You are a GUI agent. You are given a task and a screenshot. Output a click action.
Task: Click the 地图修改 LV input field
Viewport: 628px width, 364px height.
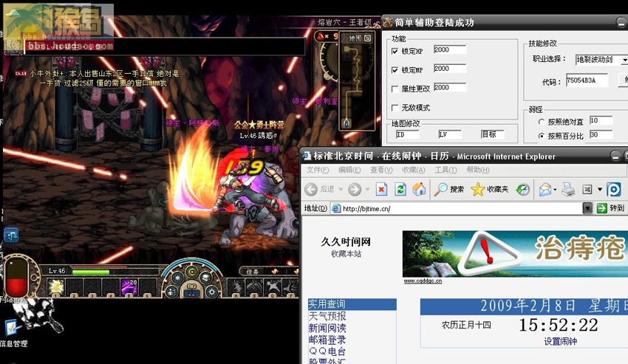pos(450,134)
